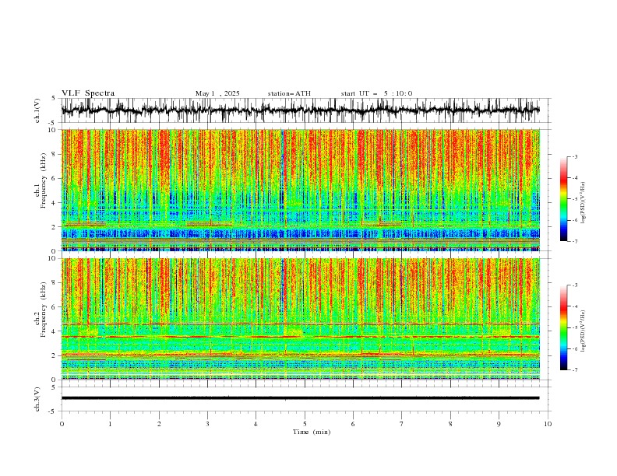Click the '-7' tick on ch.2 color bar

coord(574,370)
